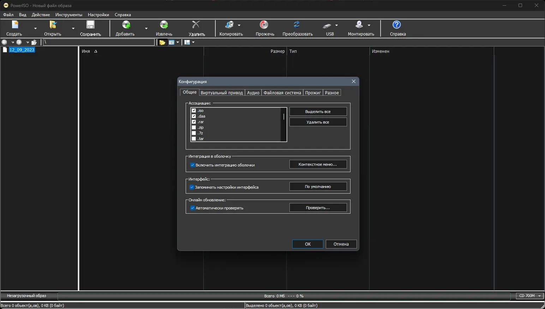
Task: Click OK in the Конфигурация dialog
Action: coord(308,244)
